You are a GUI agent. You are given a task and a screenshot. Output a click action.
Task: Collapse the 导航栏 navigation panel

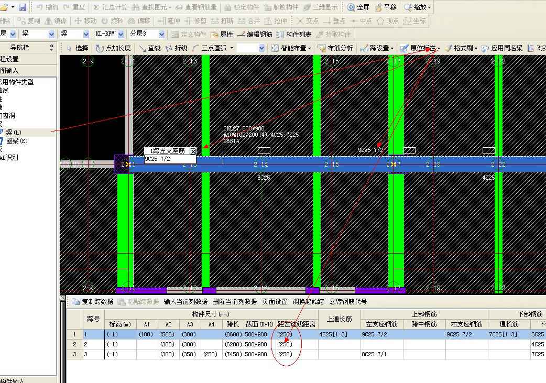51,47
